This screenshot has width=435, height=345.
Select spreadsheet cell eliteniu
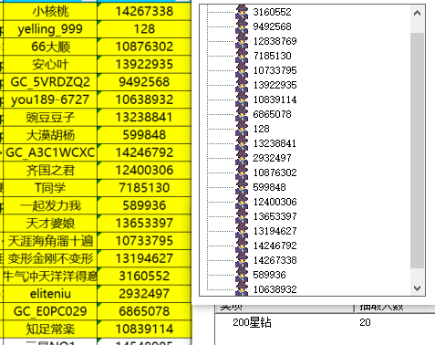point(50,294)
